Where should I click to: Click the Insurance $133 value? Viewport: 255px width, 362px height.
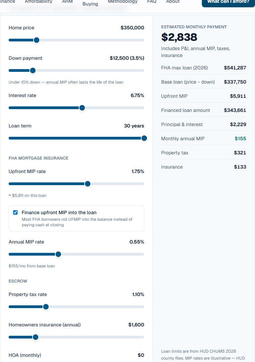tap(240, 167)
